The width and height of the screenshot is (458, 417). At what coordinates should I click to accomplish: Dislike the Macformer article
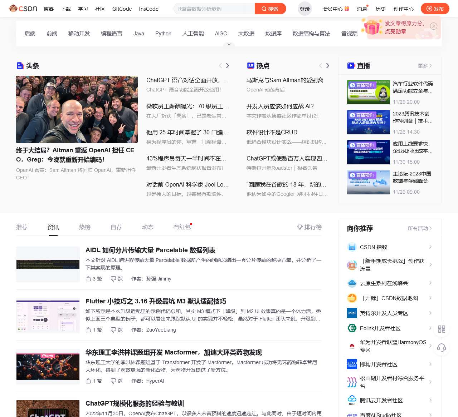tap(113, 381)
